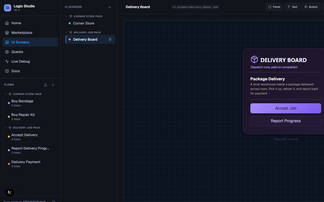
Task: Click the Package Delivery heading
Action: (x=268, y=79)
